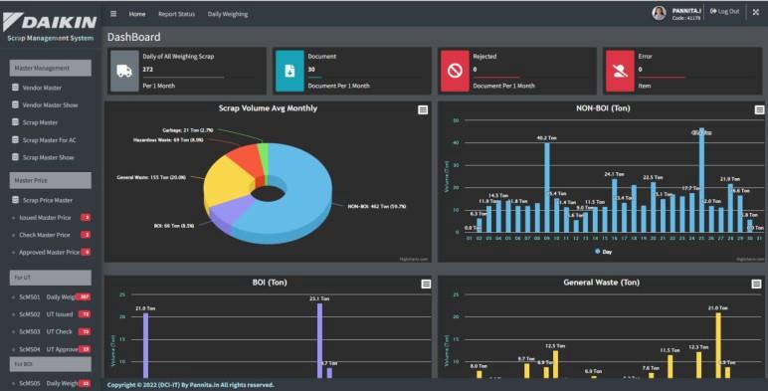This screenshot has width=768, height=391.
Task: Click the 40.2 Ton bar in NON-BOI chart
Action: tap(547, 187)
